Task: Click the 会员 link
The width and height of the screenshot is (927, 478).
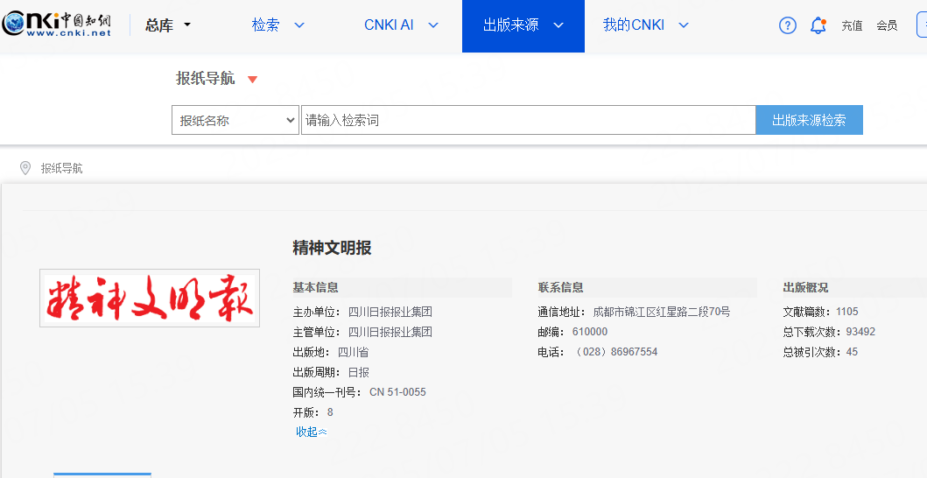Action: 887,25
